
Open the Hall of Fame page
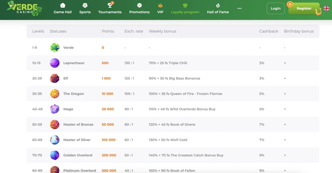[x=218, y=9]
